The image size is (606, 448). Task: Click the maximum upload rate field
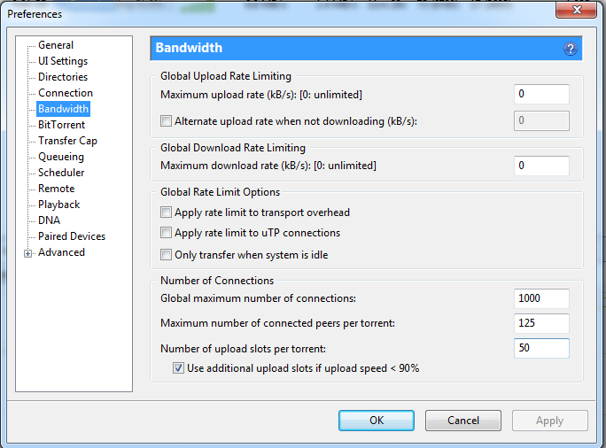pyautogui.click(x=541, y=94)
